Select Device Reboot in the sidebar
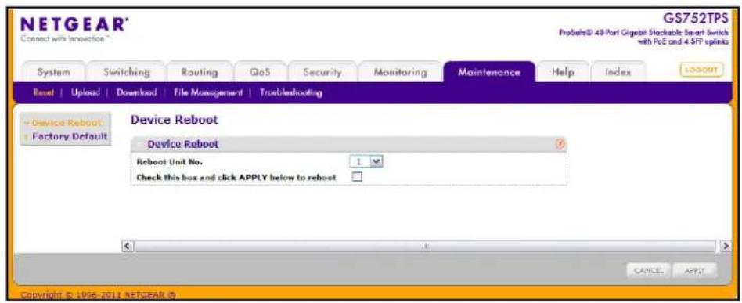Screen dimensions: 742x303 (66, 123)
